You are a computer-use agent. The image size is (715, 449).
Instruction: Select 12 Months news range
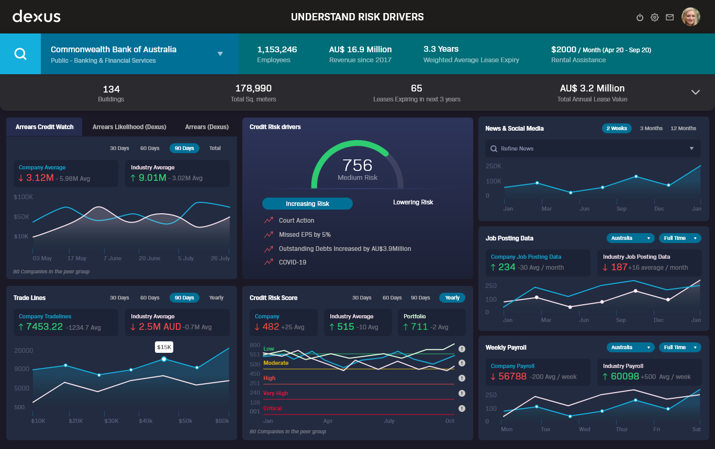point(683,128)
